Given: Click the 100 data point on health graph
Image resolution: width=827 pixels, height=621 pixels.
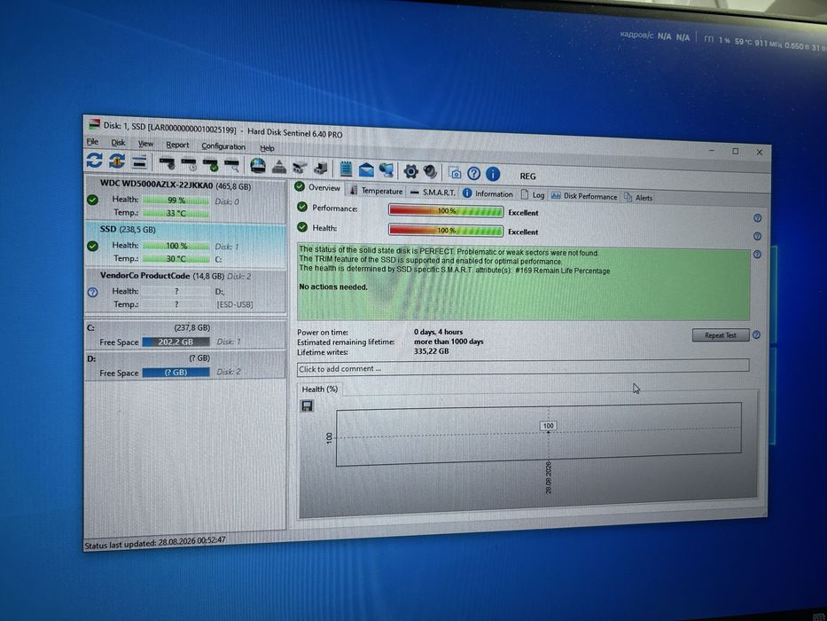Looking at the screenshot, I should click(x=548, y=426).
